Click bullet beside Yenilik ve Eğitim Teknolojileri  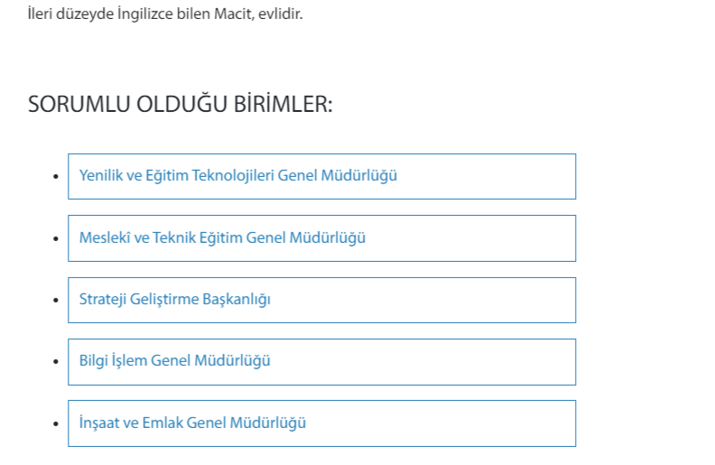[x=56, y=177]
